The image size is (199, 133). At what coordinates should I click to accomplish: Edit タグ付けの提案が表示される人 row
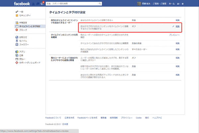click(177, 75)
